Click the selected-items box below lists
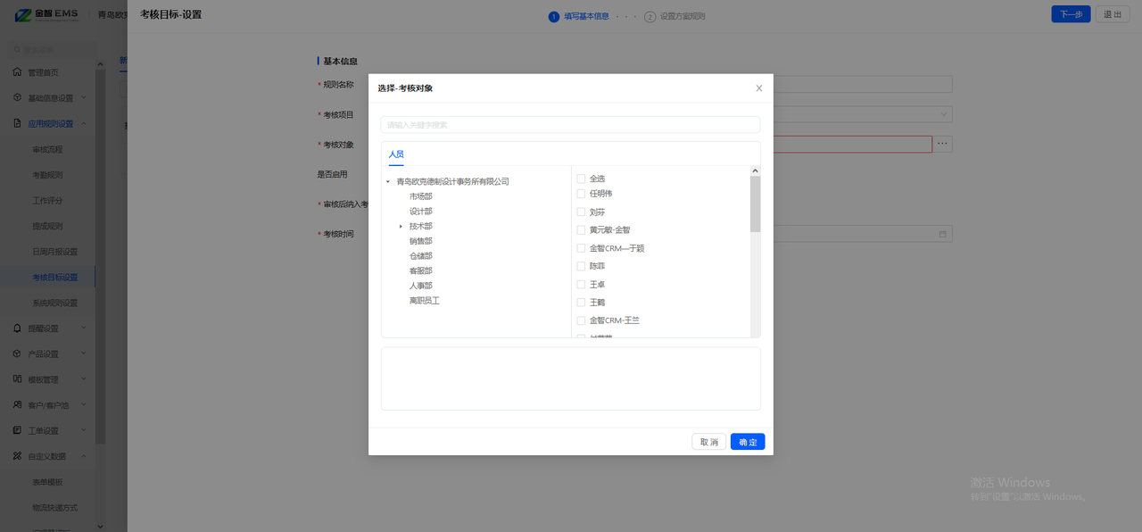The height and width of the screenshot is (532, 1142). pyautogui.click(x=570, y=378)
